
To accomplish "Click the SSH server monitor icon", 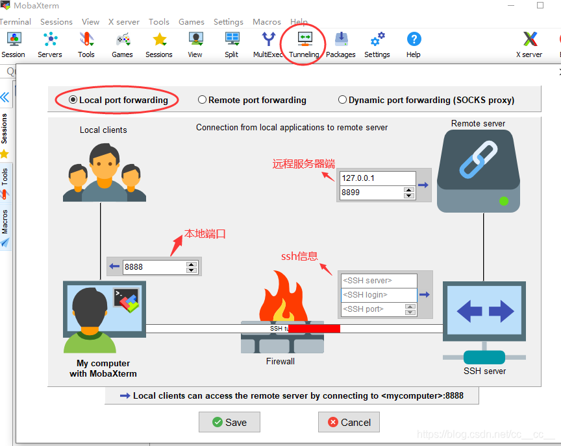I will pyautogui.click(x=484, y=322).
